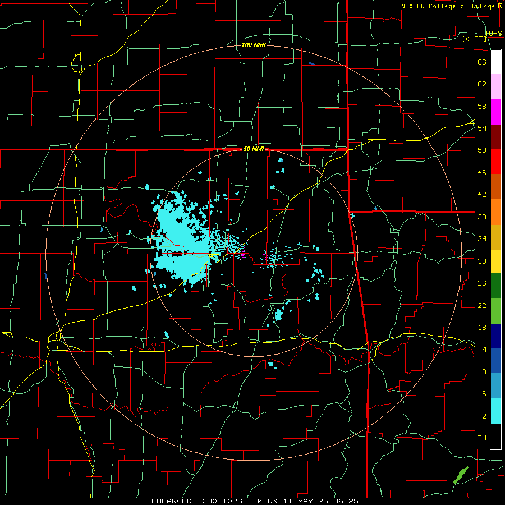
Task: Click the '6' legend value
Action: [x=484, y=394]
